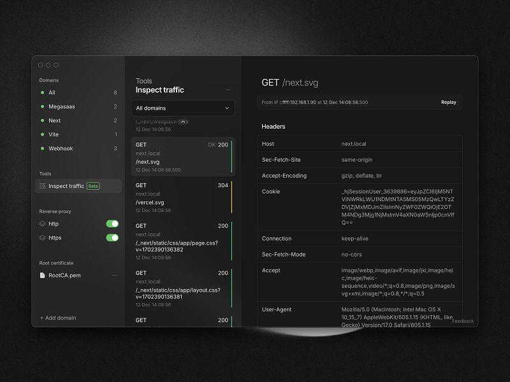Click the Cookie header value
This screenshot has width=510, height=382.
click(x=397, y=207)
